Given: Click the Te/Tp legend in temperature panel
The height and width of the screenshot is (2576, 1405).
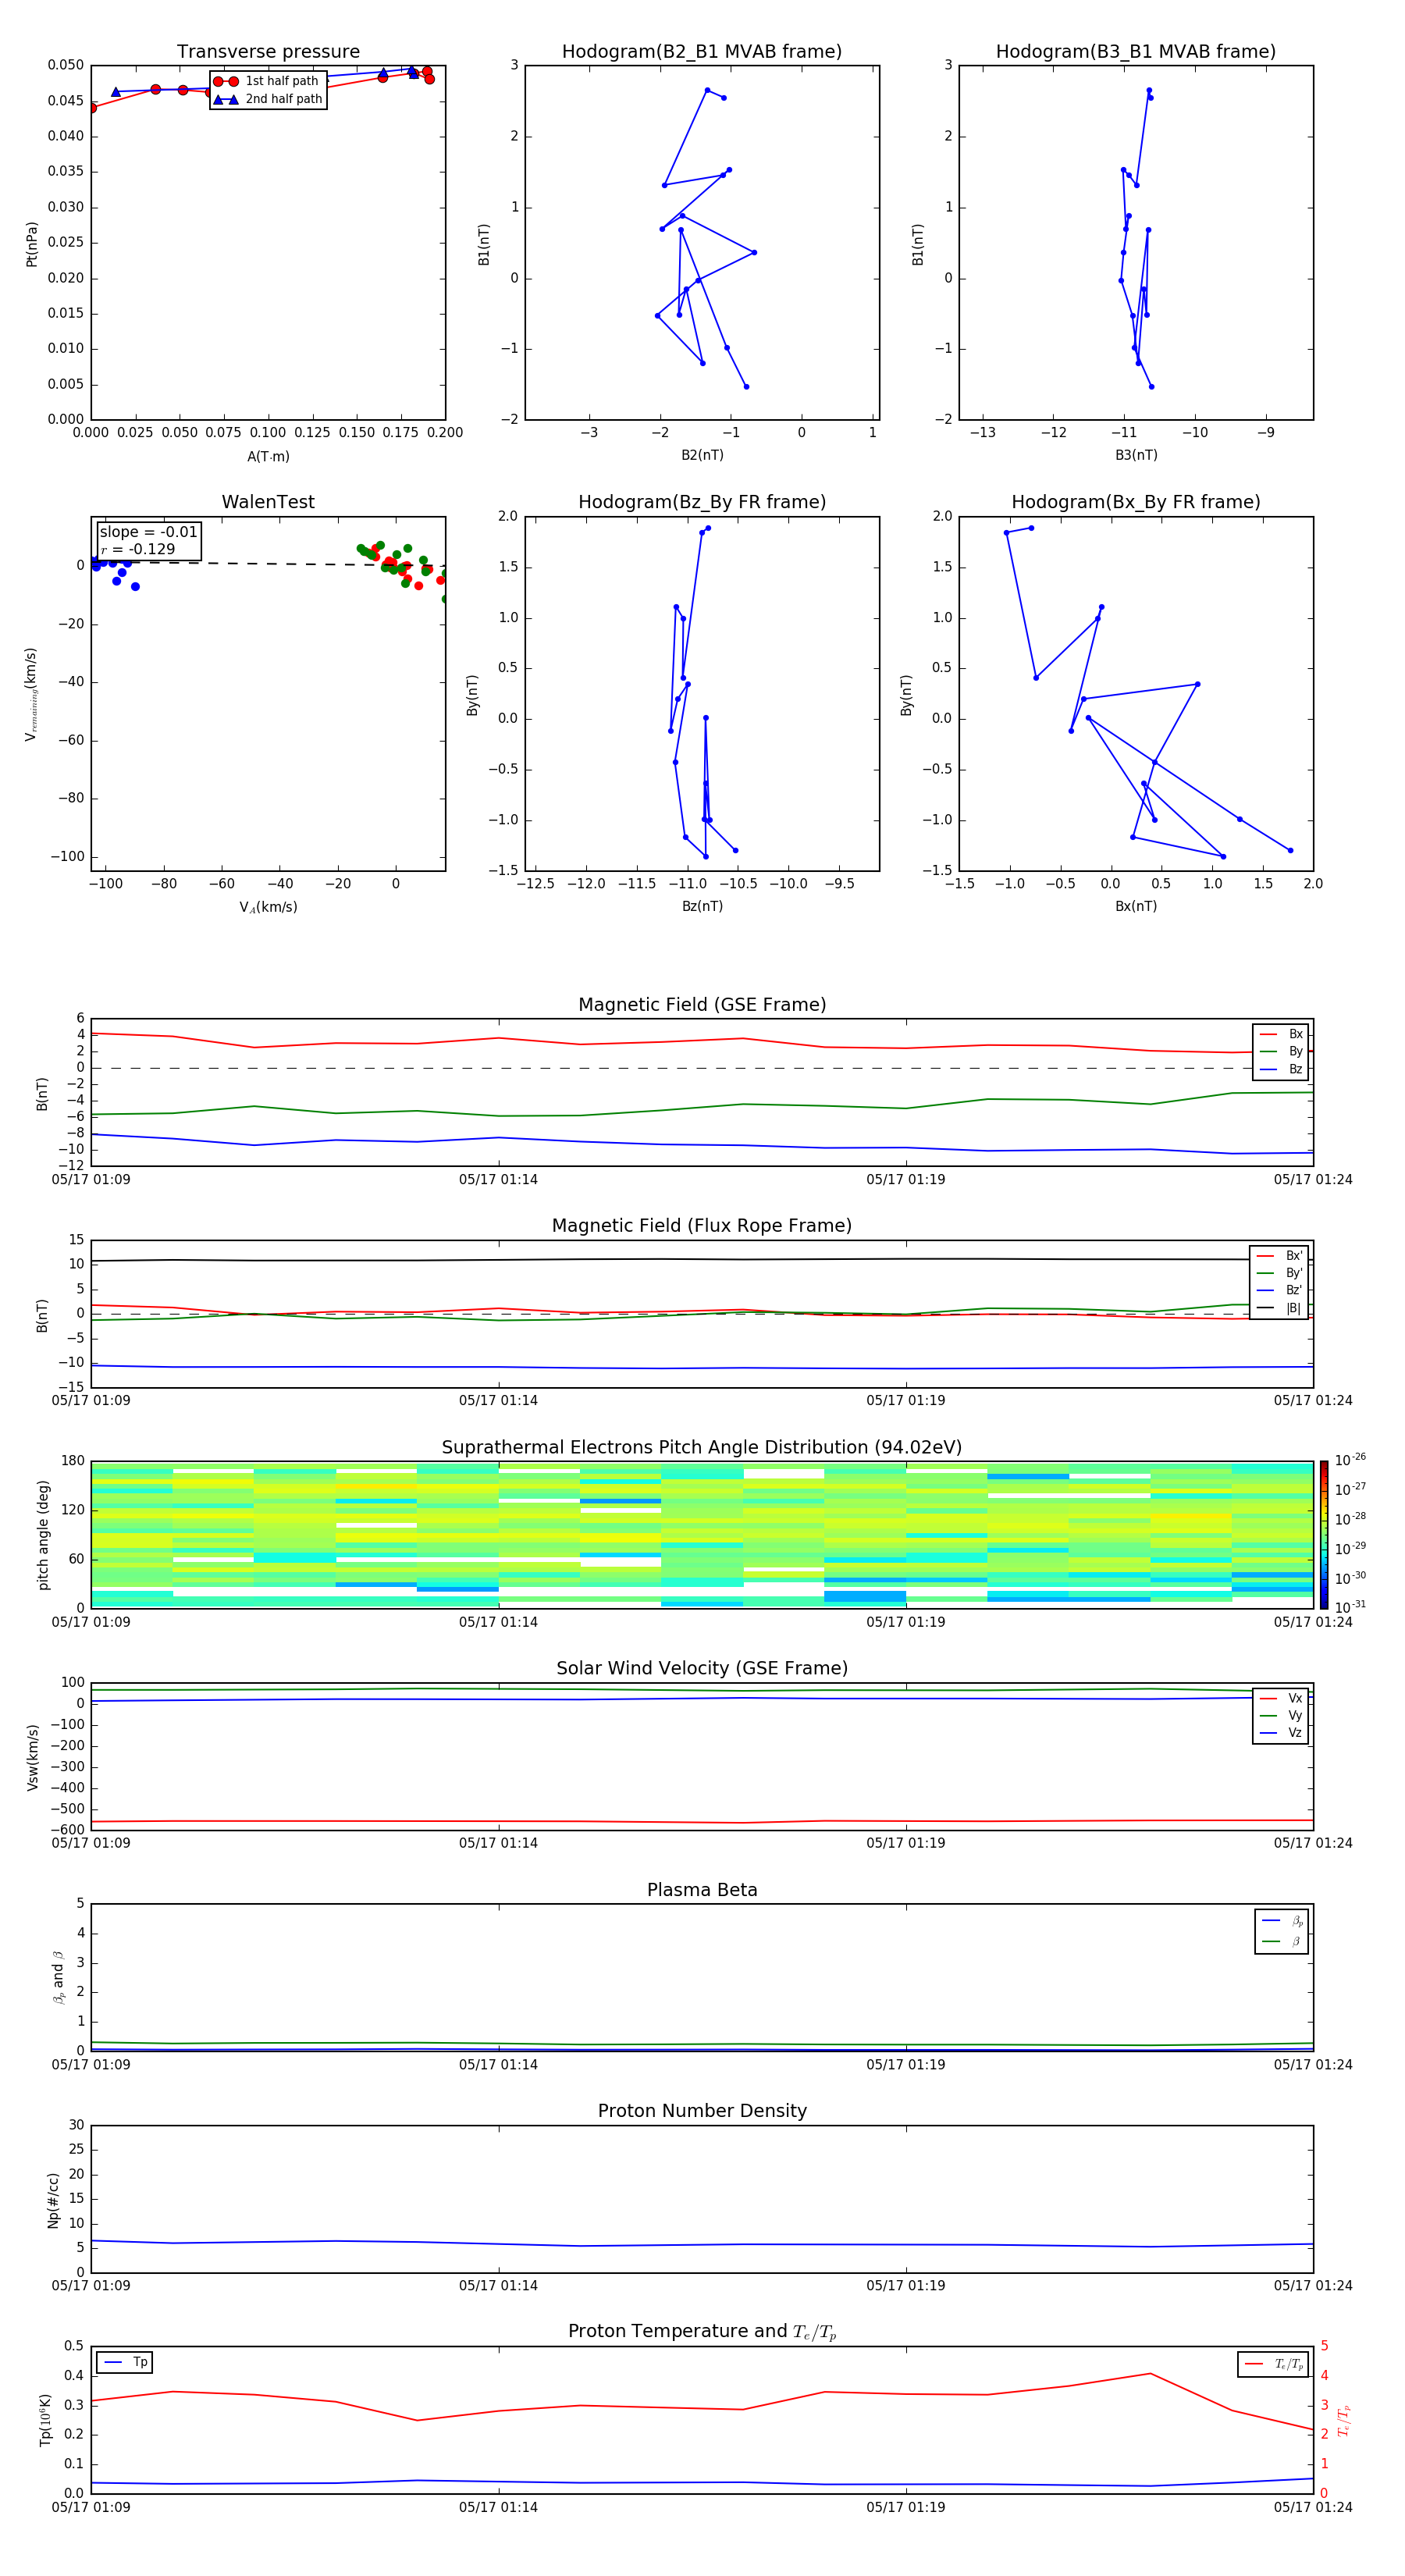Looking at the screenshot, I should click(1273, 2364).
